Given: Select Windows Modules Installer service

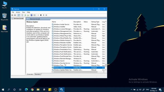Looking at the screenshot, I should 78,43.
